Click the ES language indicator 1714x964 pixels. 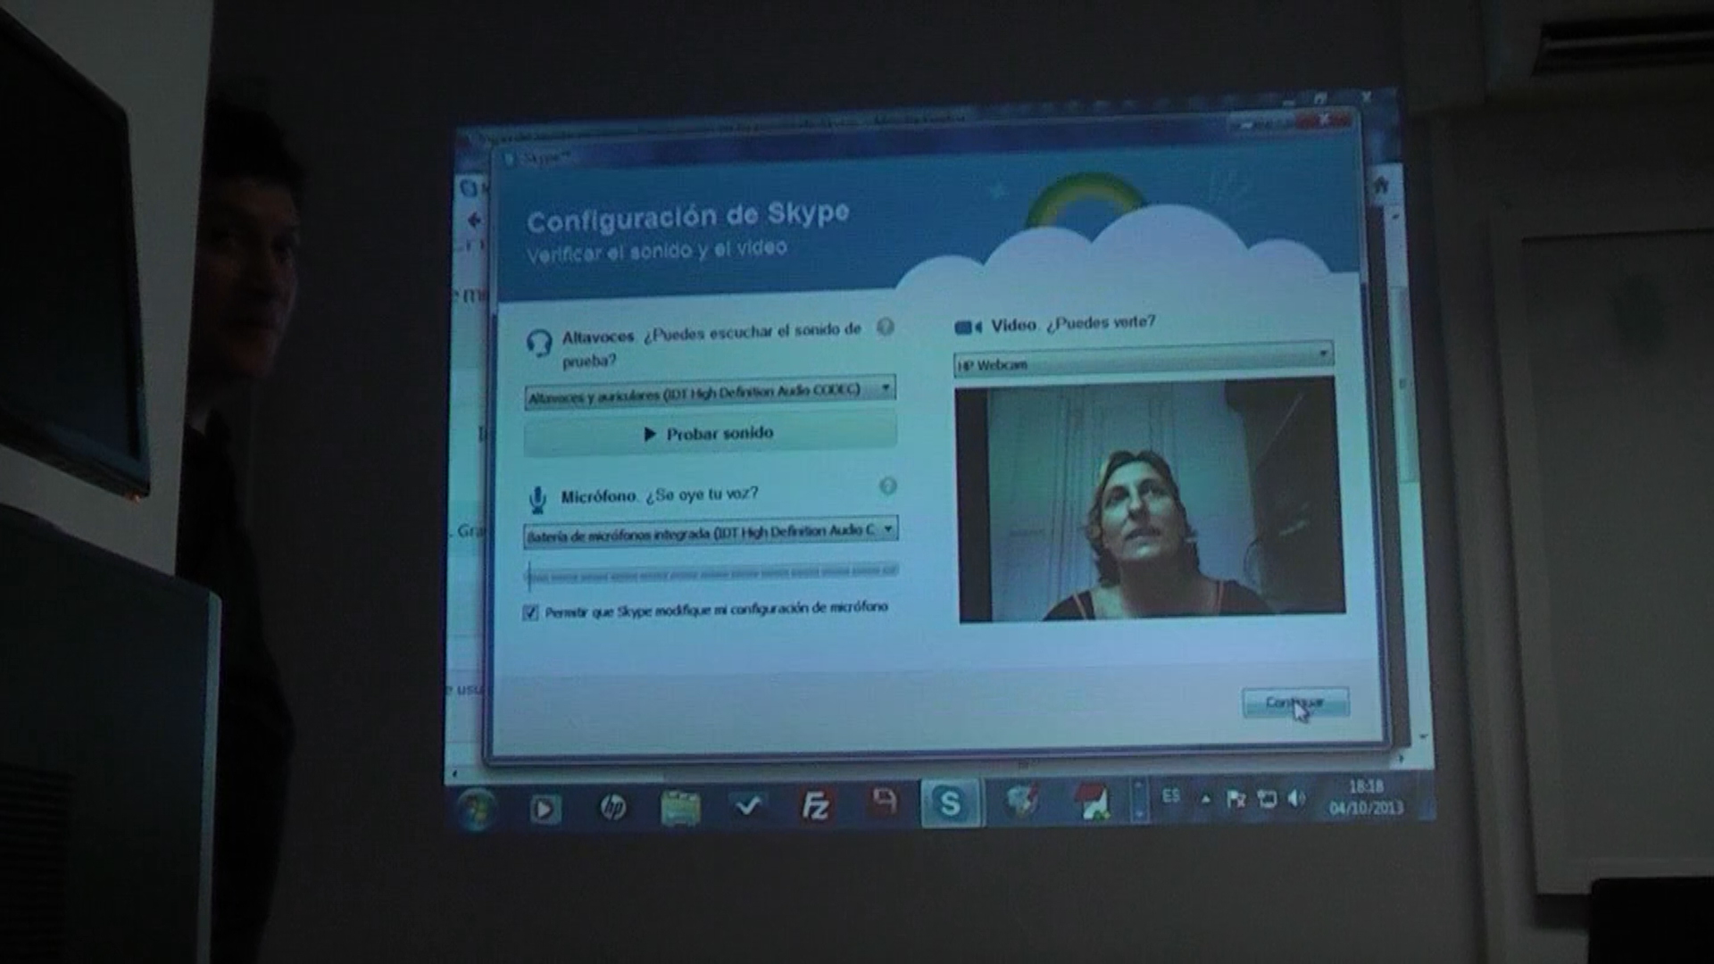click(1171, 795)
